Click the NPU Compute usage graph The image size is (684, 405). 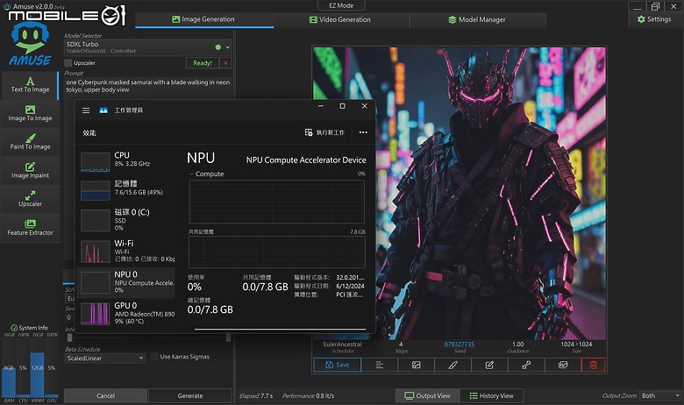point(276,202)
